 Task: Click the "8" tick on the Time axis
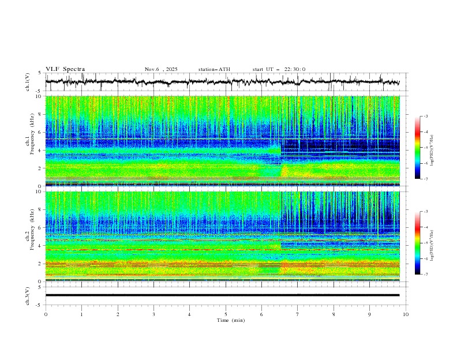(x=334, y=314)
